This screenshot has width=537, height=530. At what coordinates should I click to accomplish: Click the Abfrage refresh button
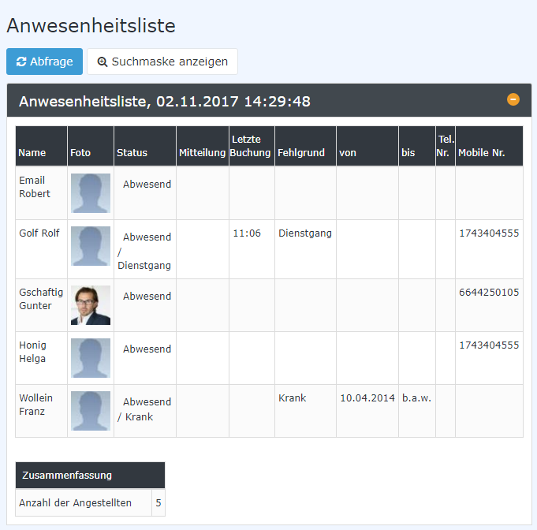pos(44,62)
